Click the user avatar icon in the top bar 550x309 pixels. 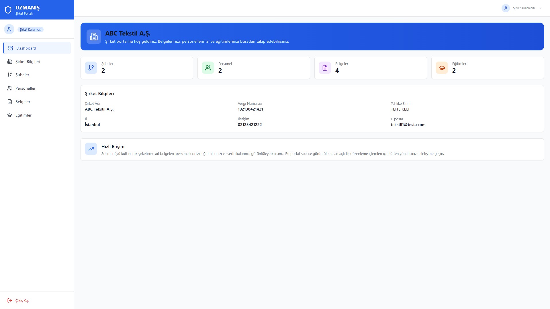506,8
